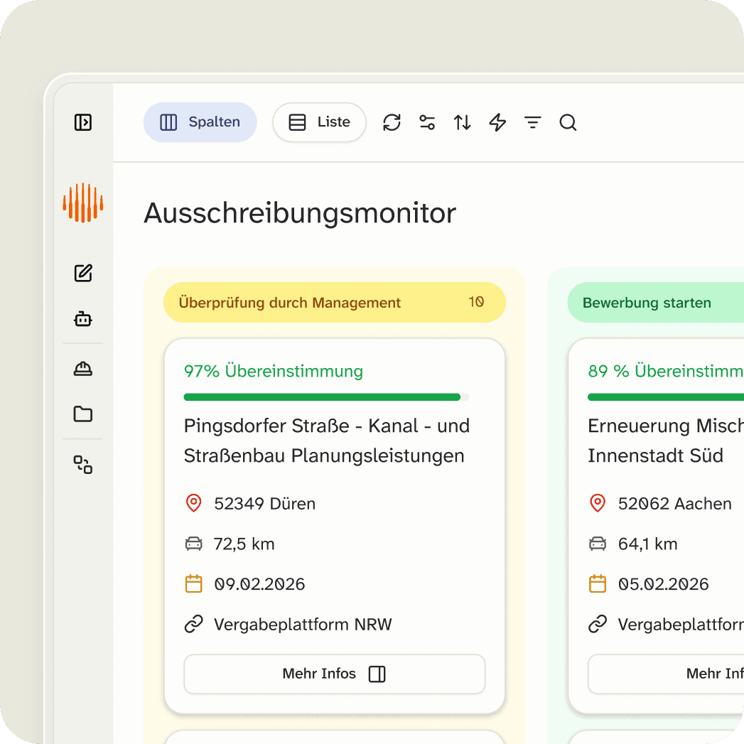This screenshot has height=744, width=744.
Task: Switch to Spalten column view
Action: point(200,122)
